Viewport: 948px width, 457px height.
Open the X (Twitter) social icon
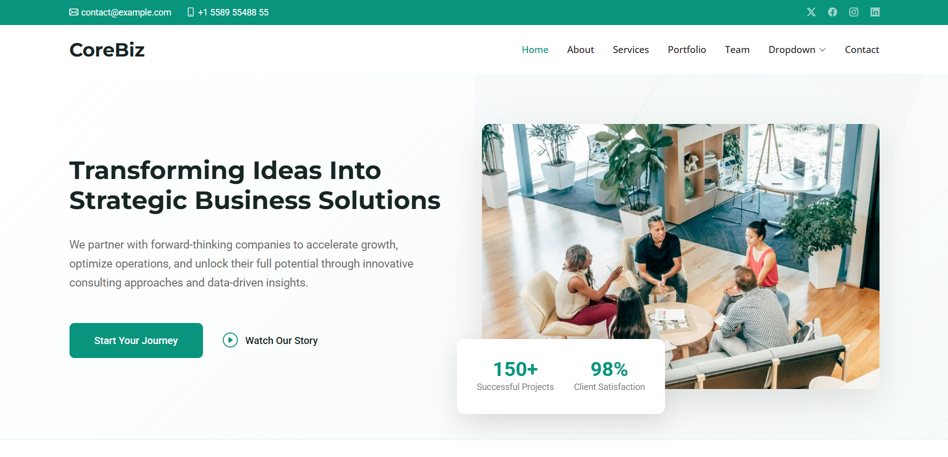point(811,12)
